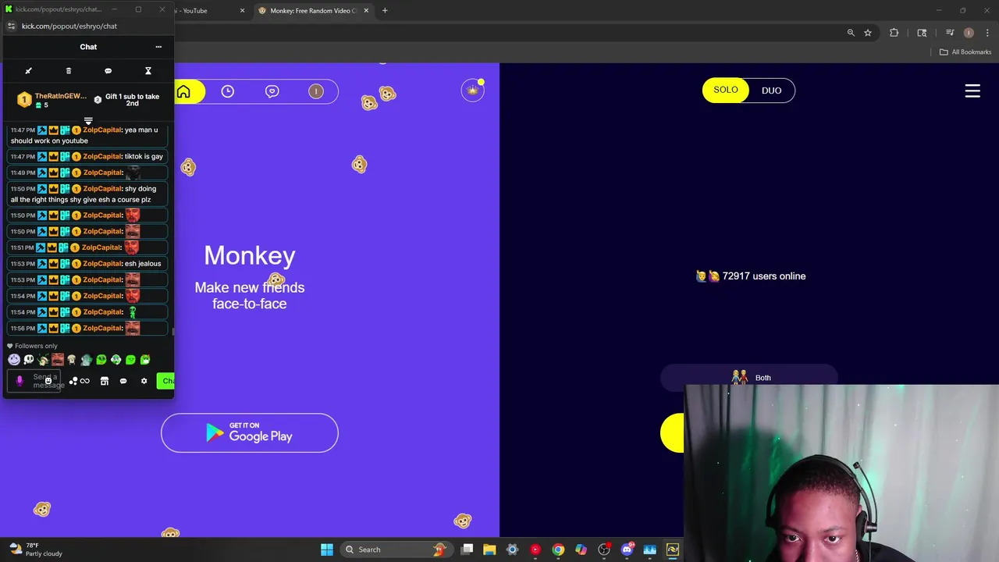
Task: Pick the first purple emote in quick-emote row
Action: click(x=14, y=360)
